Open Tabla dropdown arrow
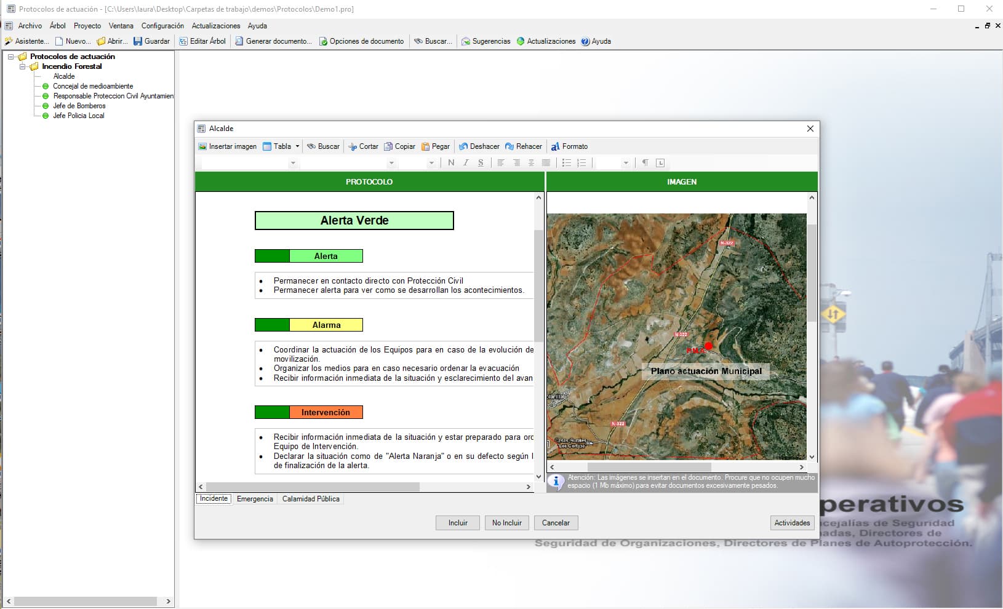Viewport: 1003px width, 609px height. (x=297, y=146)
